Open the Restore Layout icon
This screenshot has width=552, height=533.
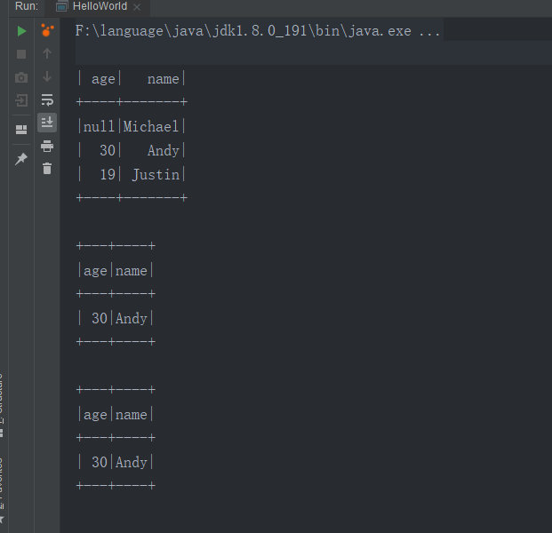[21, 130]
